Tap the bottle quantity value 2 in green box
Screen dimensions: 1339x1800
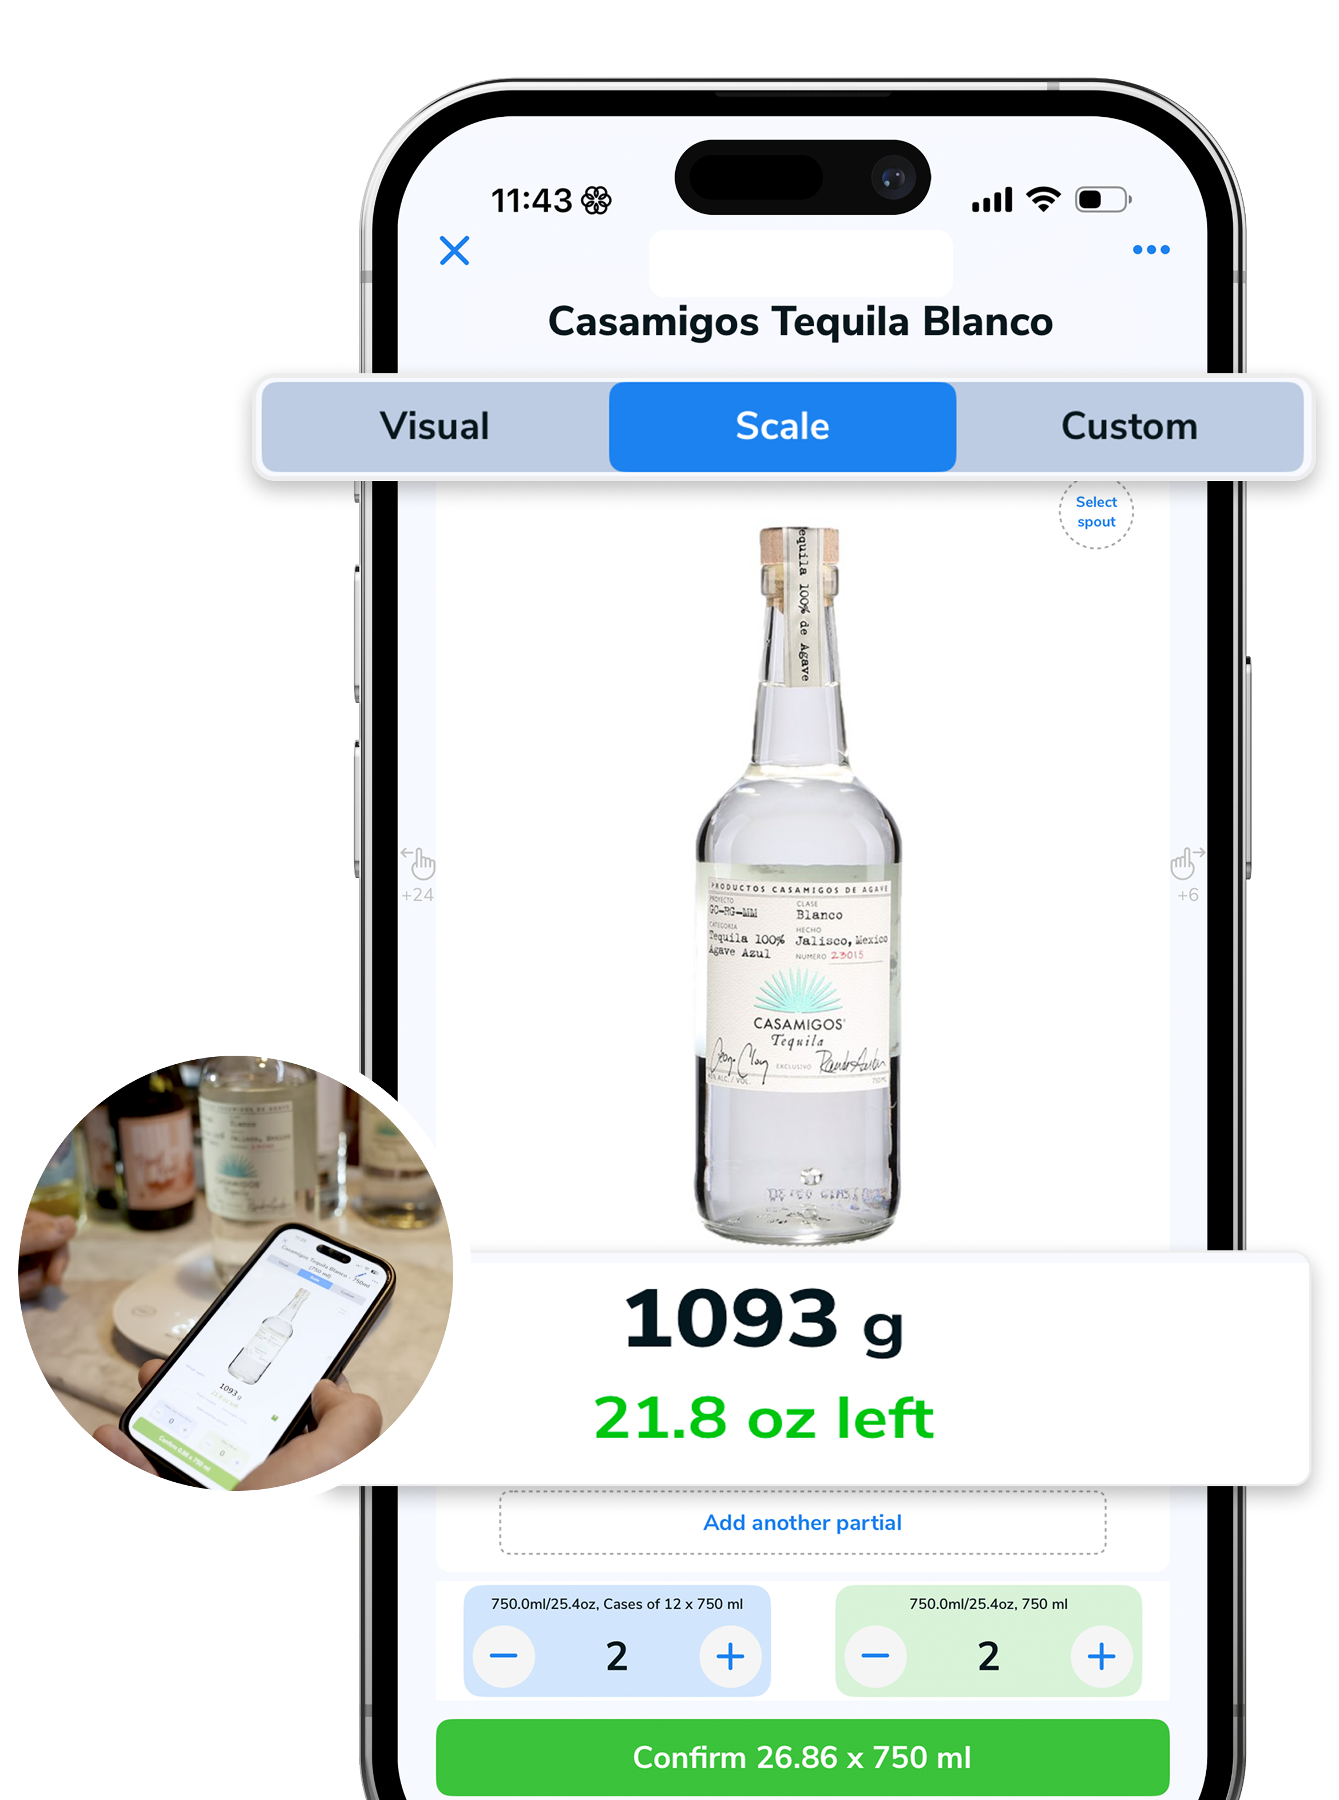tap(988, 1656)
